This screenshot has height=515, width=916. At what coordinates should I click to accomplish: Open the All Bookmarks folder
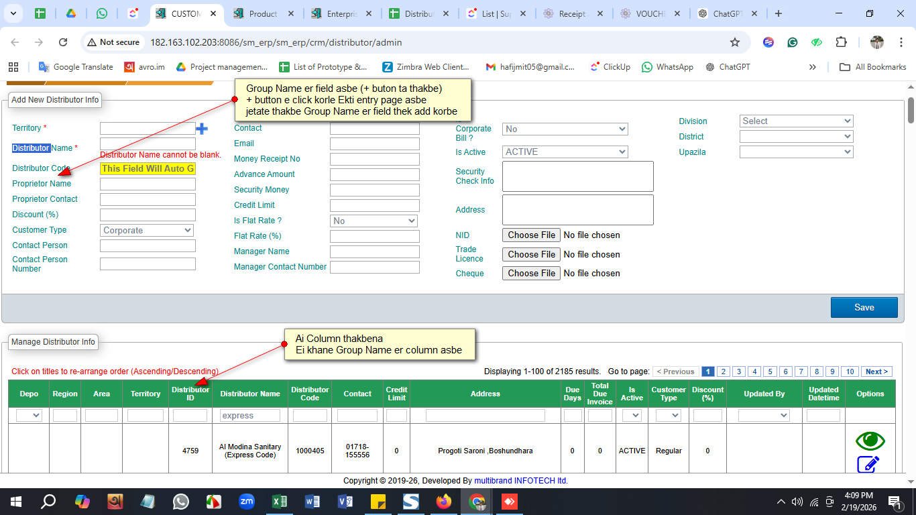(872, 67)
